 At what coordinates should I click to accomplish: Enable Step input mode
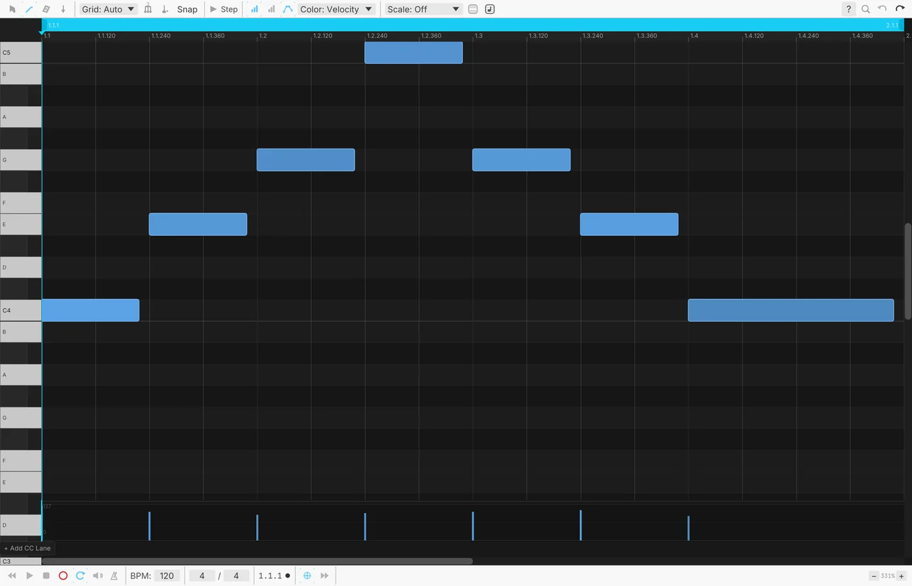tap(223, 9)
